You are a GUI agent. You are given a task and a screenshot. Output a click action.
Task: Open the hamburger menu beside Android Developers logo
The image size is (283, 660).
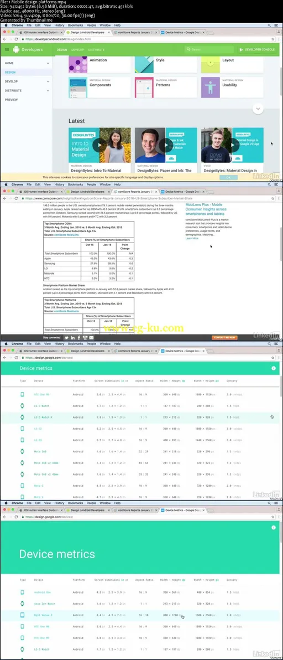pos(7,50)
